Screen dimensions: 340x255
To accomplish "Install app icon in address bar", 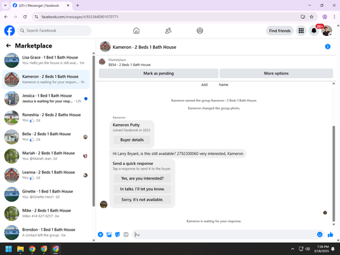I will (x=303, y=17).
